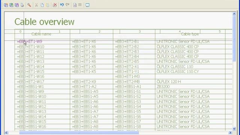
Task: Click the Cable name column header
Action: 41,34
